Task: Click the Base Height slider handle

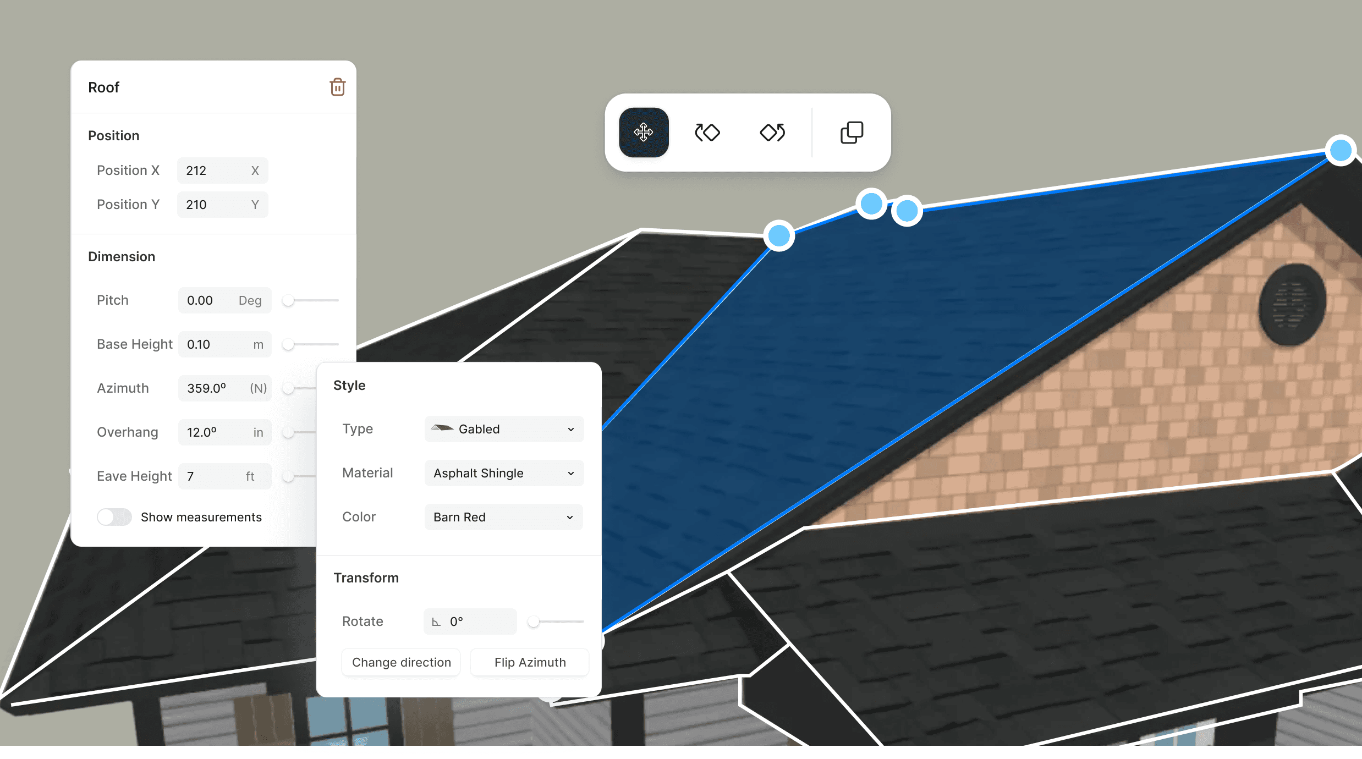Action: pyautogui.click(x=288, y=344)
